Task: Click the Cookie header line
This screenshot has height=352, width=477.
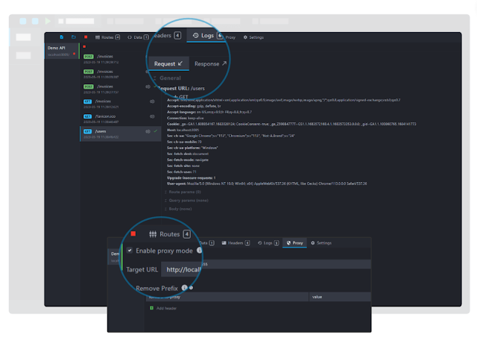Action: point(291,124)
